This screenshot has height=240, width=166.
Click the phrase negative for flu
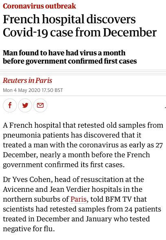click(x=29, y=229)
